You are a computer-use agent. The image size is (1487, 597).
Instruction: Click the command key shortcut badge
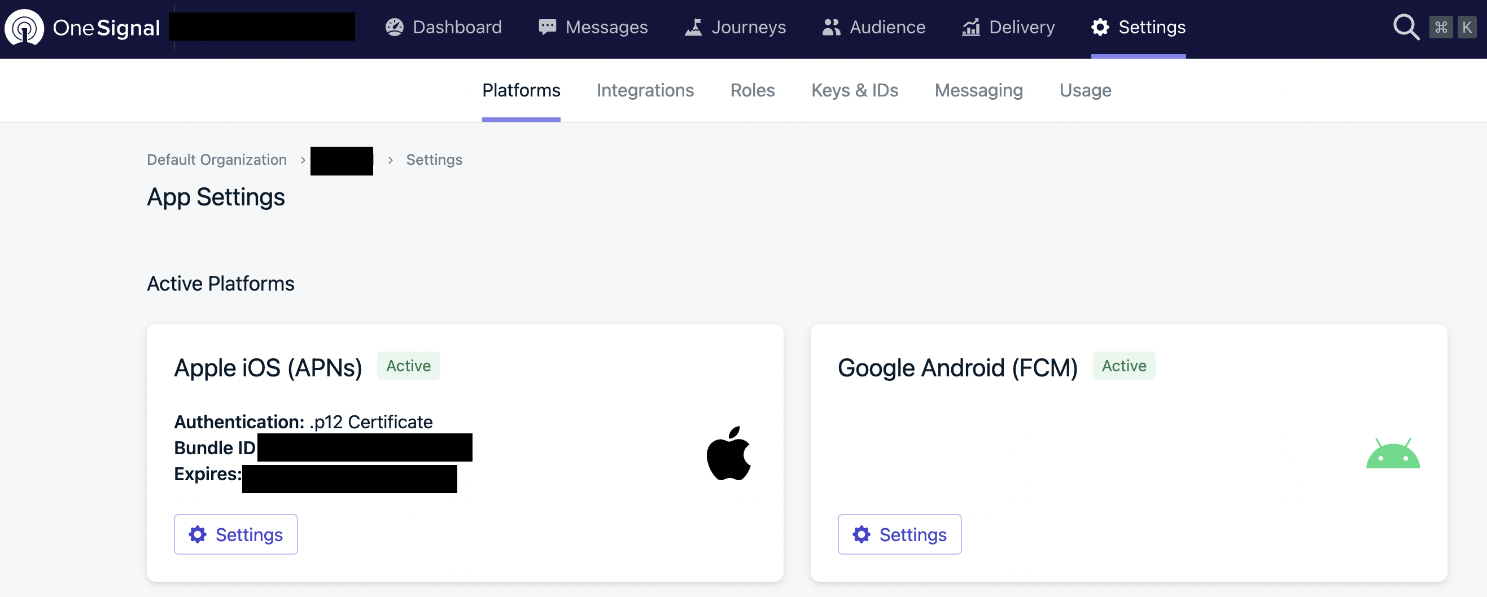coord(1441,27)
